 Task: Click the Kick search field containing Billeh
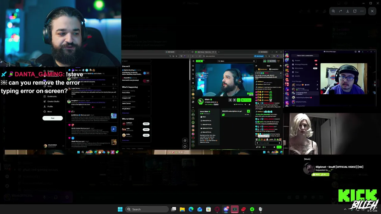point(237,61)
